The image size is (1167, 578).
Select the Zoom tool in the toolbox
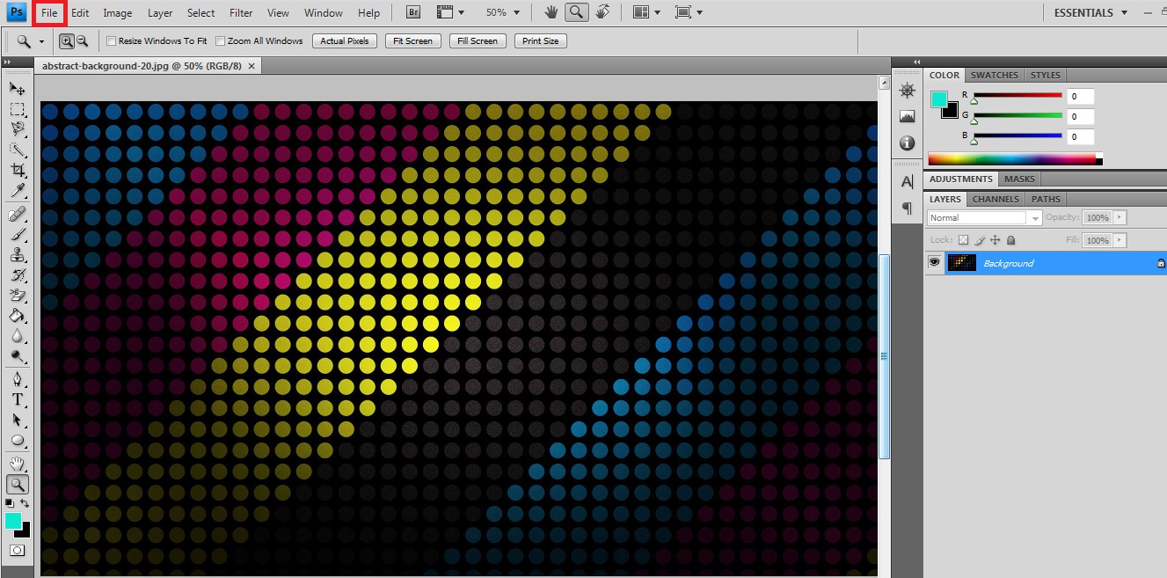coord(18,484)
